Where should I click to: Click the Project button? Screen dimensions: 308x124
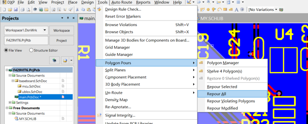(x=62, y=41)
